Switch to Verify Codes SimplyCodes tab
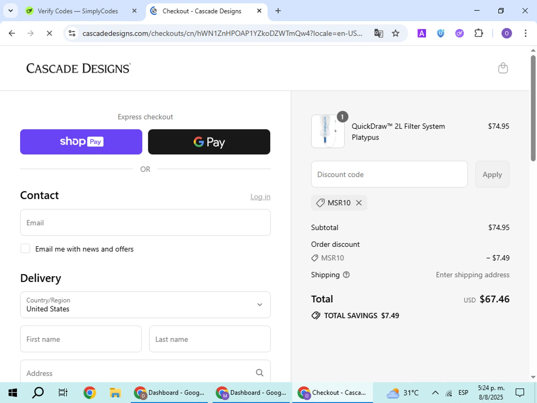This screenshot has width=537, height=403. tap(78, 11)
